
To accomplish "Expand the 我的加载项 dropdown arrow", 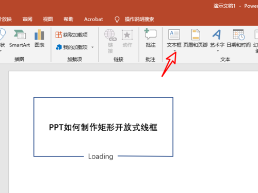I will 92,47.
